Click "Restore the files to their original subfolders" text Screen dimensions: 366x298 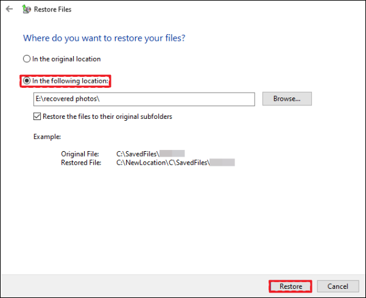tap(107, 116)
